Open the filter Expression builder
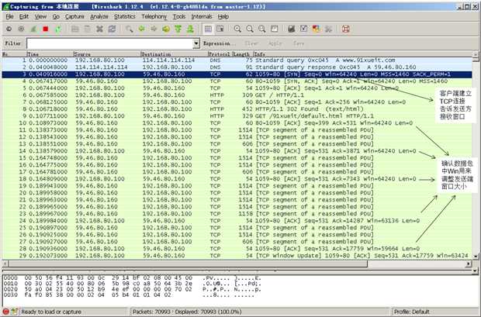The width and height of the screenshot is (481, 317). (220, 43)
